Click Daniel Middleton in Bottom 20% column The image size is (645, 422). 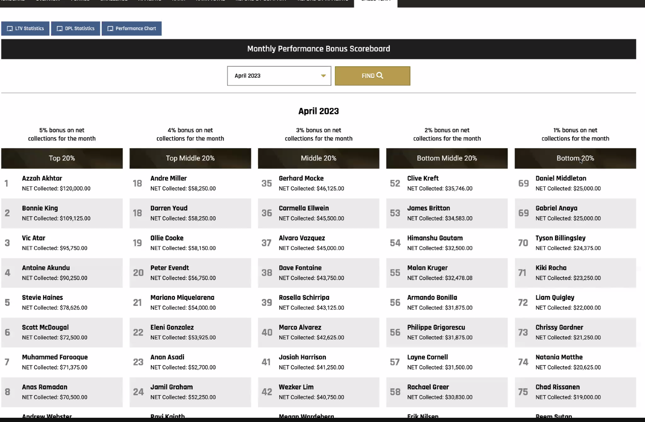coord(575,183)
